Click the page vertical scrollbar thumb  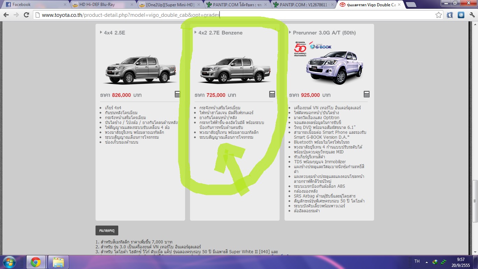475,201
